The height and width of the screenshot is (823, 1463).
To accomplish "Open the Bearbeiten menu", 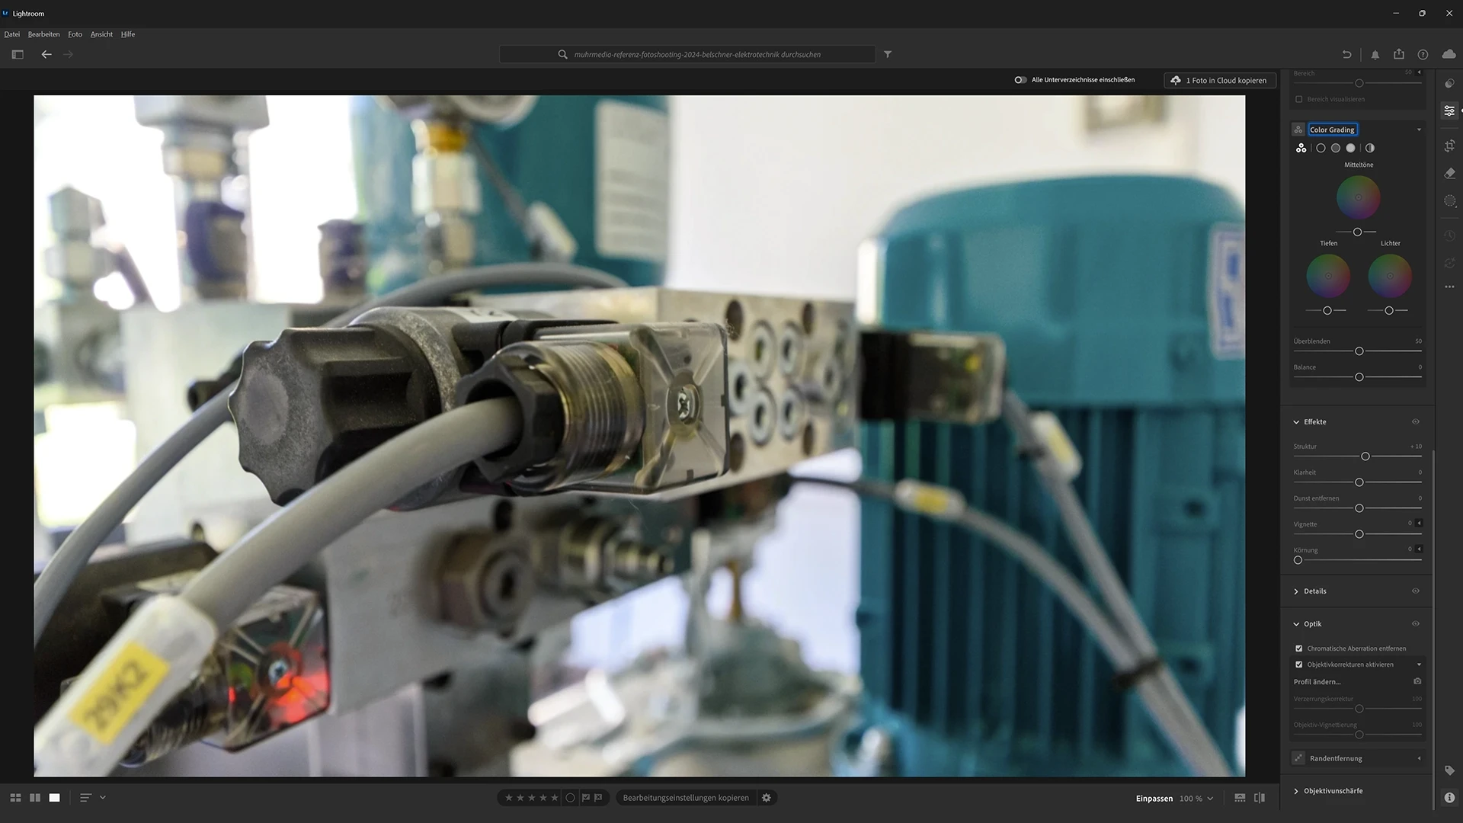I will click(43, 34).
